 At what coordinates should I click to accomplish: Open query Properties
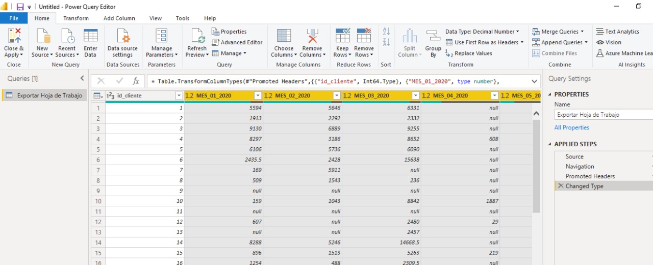(x=229, y=32)
